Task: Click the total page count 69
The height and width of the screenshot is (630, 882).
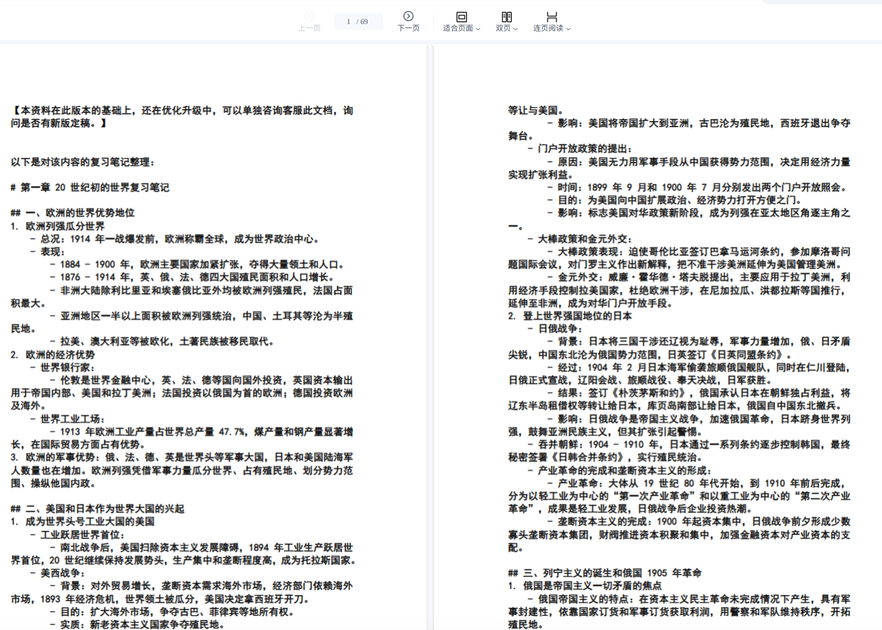Action: click(x=364, y=22)
